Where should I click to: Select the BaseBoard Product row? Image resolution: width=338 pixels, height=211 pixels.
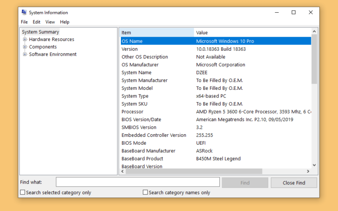point(216,159)
